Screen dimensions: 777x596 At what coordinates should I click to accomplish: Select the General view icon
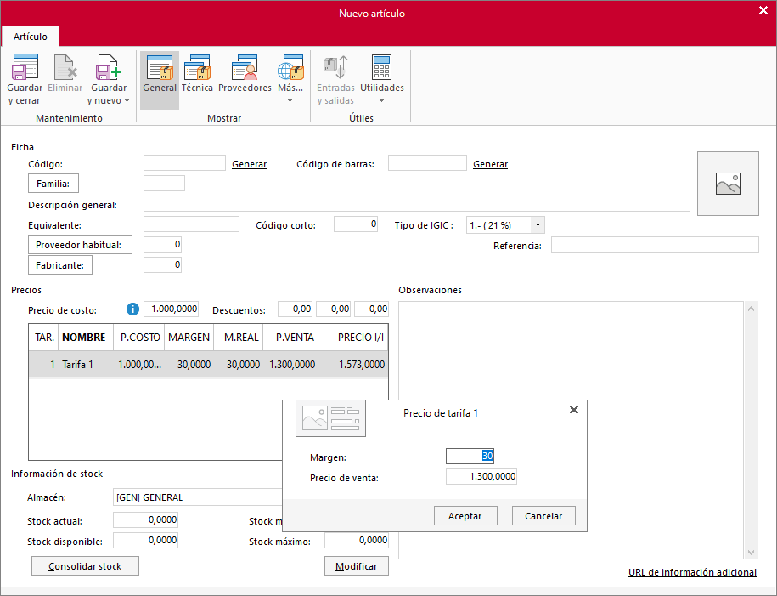[160, 67]
